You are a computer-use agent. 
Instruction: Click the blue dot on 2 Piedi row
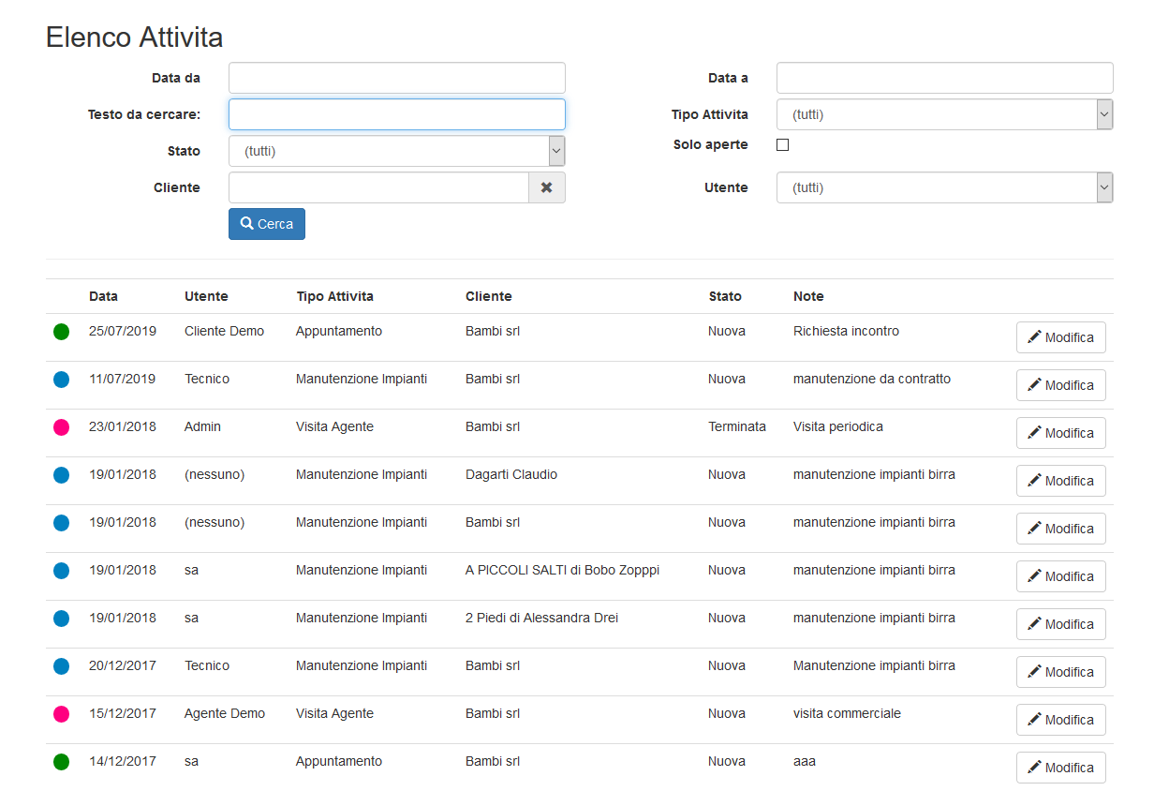pos(61,619)
